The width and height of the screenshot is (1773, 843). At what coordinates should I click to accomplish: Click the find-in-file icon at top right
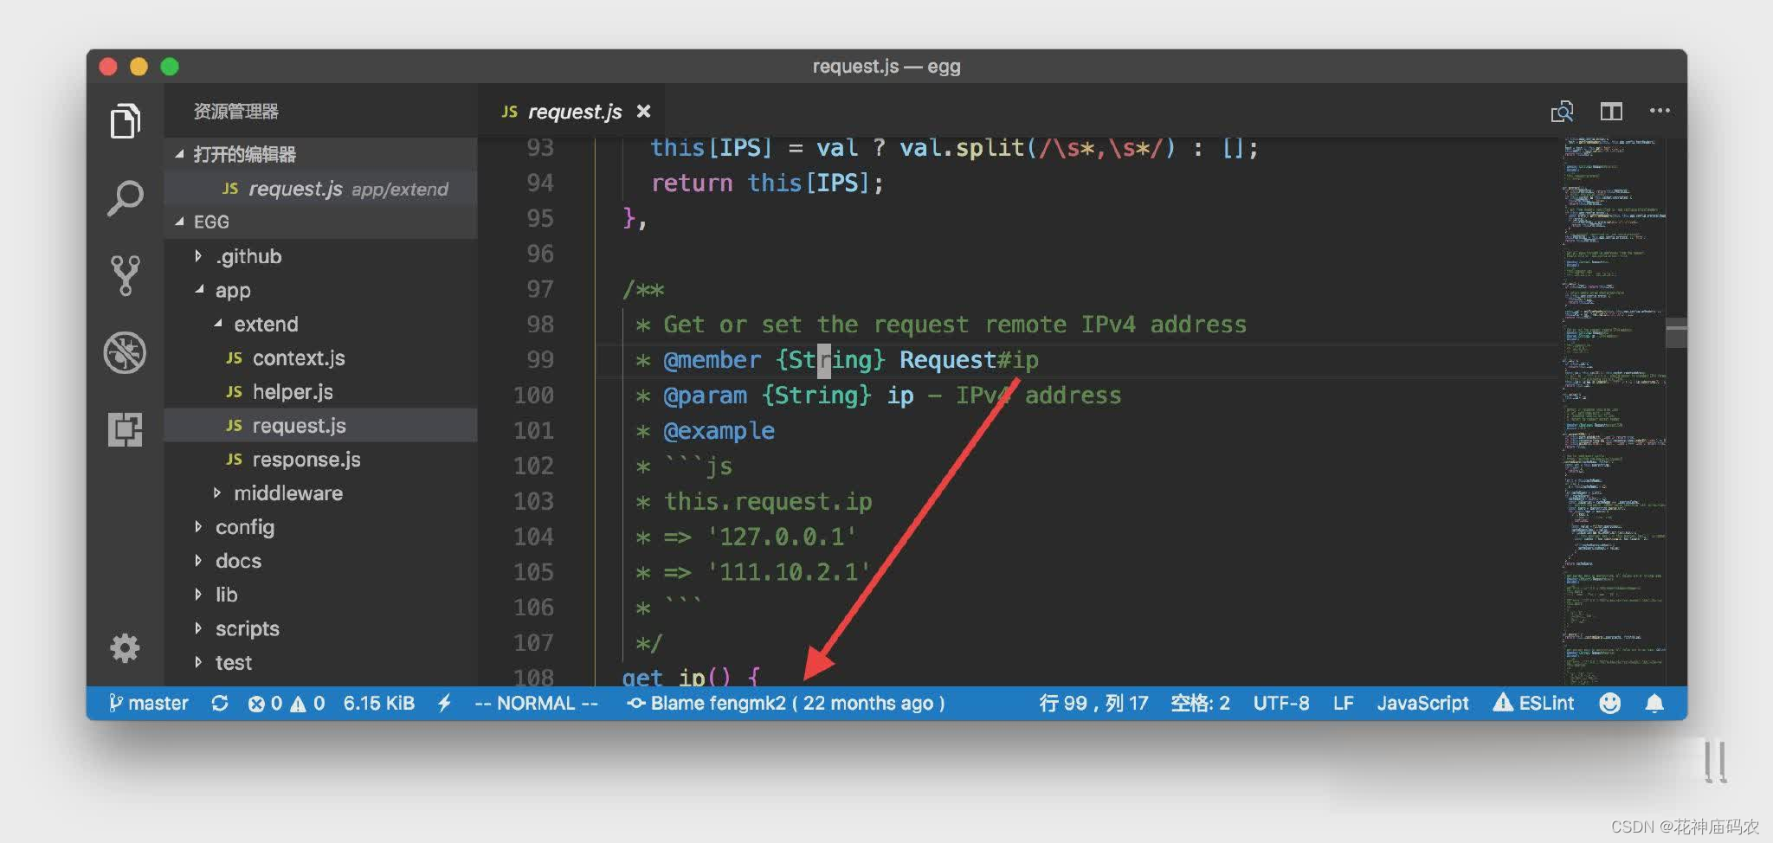[x=1562, y=112]
